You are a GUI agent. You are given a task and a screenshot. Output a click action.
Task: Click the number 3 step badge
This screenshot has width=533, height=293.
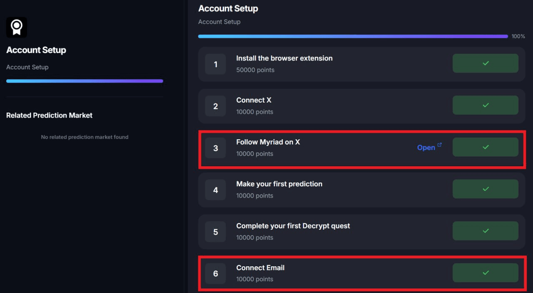click(216, 148)
